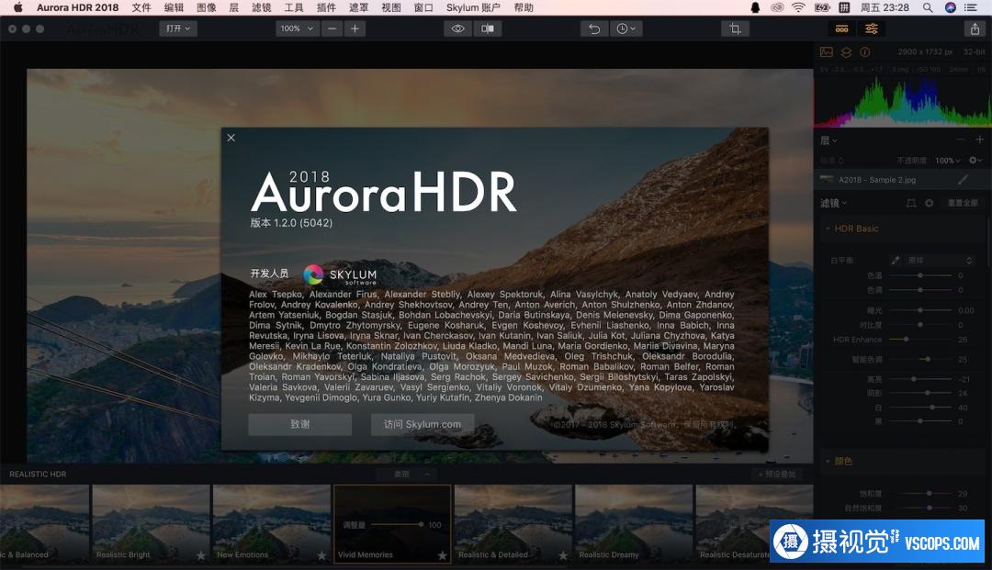
Task: Open the 白平衡 preset combo box
Action: 940,261
